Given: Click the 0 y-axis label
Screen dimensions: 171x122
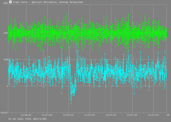Looking at the screenshot, I should [x=7, y=86].
